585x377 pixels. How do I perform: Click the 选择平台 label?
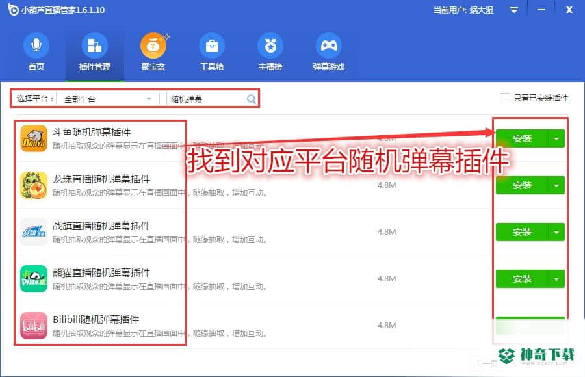point(34,99)
